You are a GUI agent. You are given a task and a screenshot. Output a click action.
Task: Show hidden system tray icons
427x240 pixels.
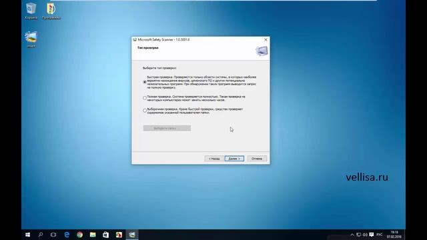pyautogui.click(x=352, y=235)
